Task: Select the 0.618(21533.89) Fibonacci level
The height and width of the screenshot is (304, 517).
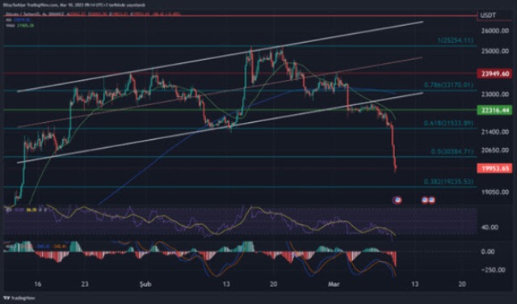Action: click(449, 123)
